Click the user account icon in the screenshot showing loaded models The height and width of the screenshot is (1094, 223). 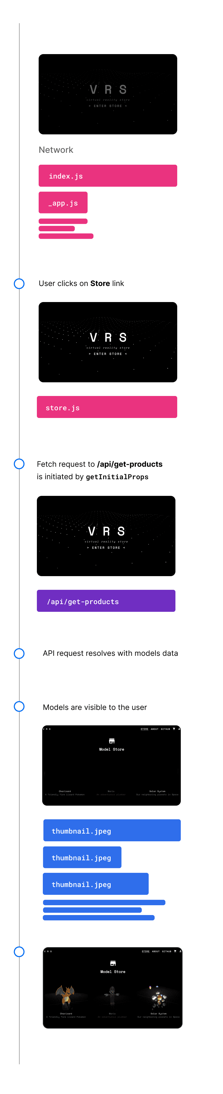pyautogui.click(x=180, y=951)
